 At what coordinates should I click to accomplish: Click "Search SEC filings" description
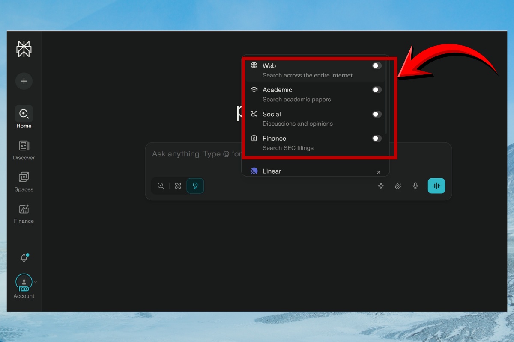tap(288, 148)
